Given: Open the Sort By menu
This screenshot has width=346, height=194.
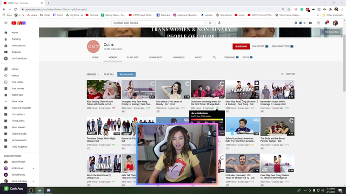Looking at the screenshot, I should [x=288, y=74].
